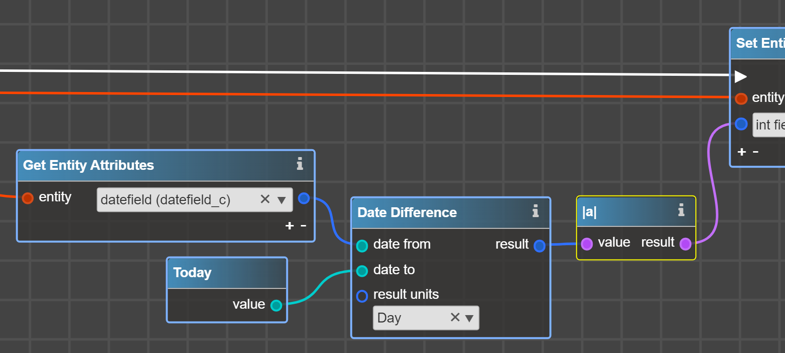Open info for Get Entity Attributes node
The width and height of the screenshot is (785, 353).
pyautogui.click(x=300, y=164)
